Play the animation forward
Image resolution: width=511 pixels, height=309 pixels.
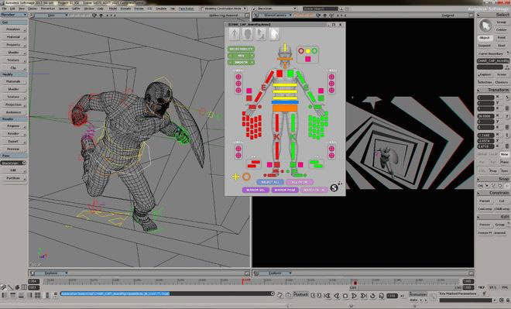click(355, 296)
